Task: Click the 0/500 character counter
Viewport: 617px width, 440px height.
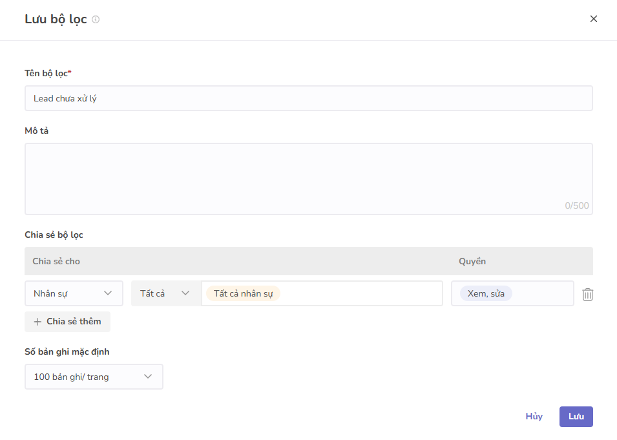Action: click(x=576, y=206)
